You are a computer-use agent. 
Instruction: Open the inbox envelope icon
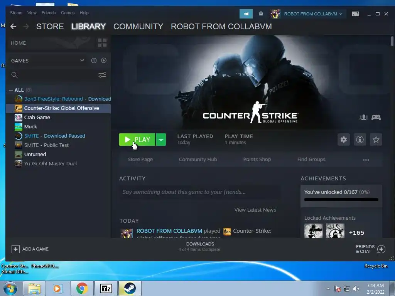261,13
